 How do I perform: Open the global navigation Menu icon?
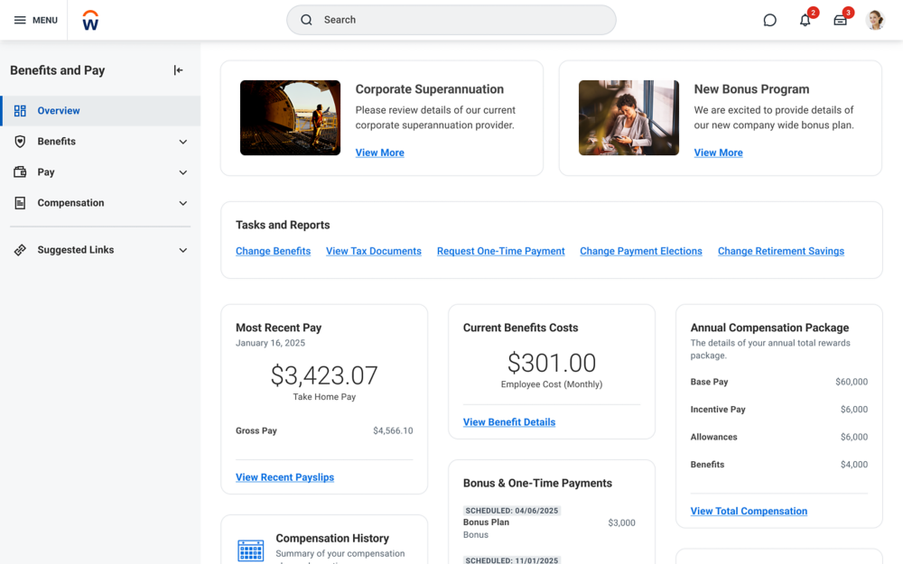[x=20, y=19]
